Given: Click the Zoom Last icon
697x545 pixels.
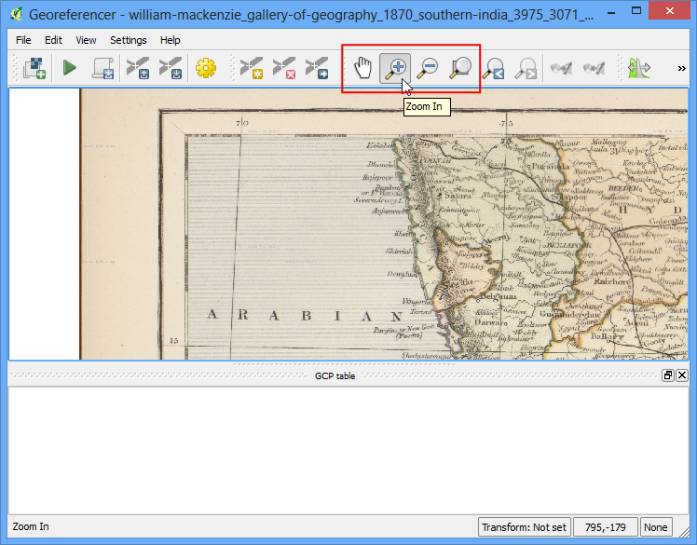Looking at the screenshot, I should pos(493,68).
